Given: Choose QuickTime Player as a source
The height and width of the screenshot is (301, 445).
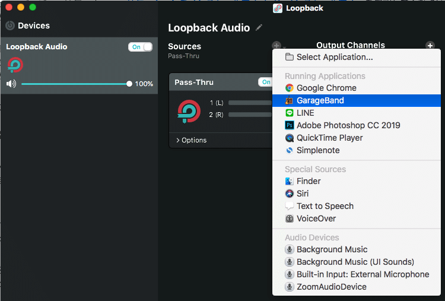Looking at the screenshot, I should click(x=329, y=138).
